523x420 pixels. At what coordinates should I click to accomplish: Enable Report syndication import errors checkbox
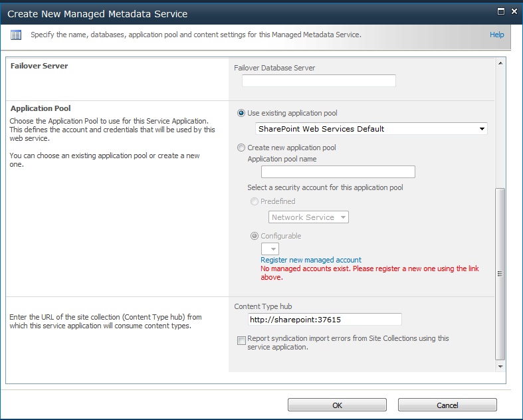pyautogui.click(x=241, y=340)
